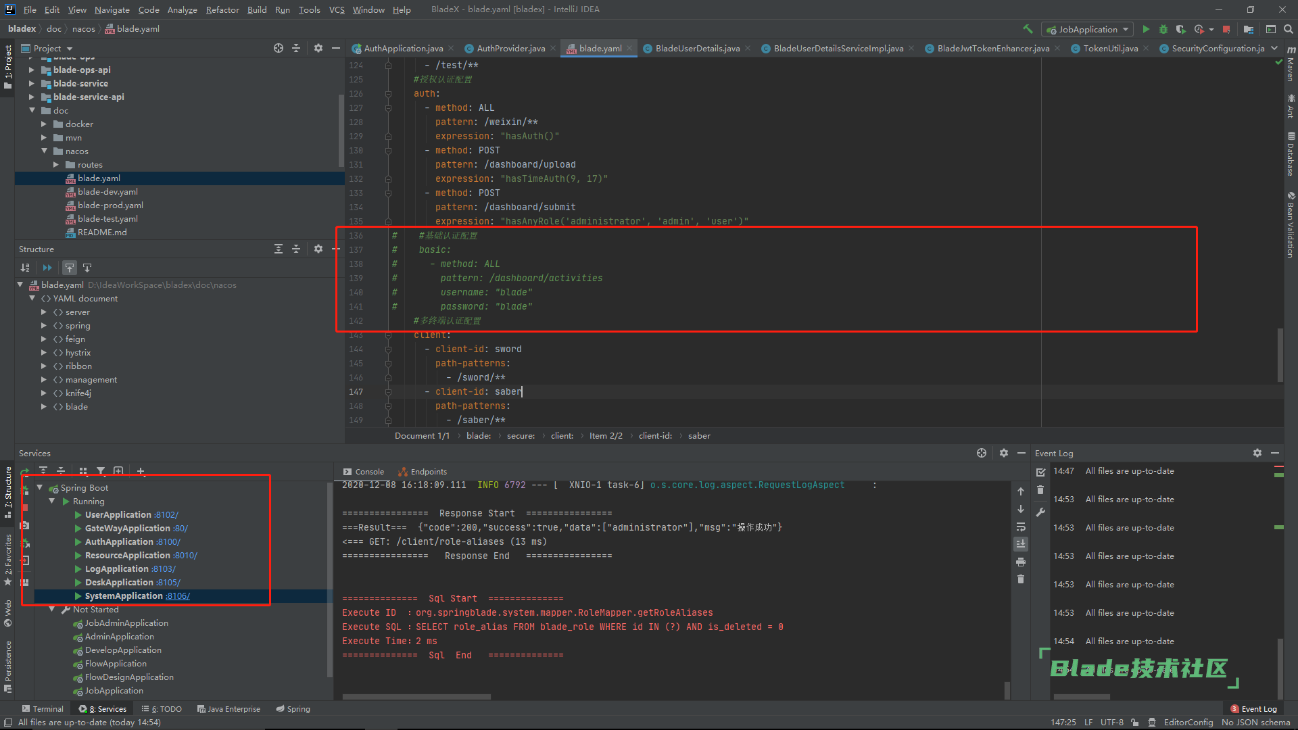Open the TODO tool window
The image size is (1298, 730).
pyautogui.click(x=162, y=709)
